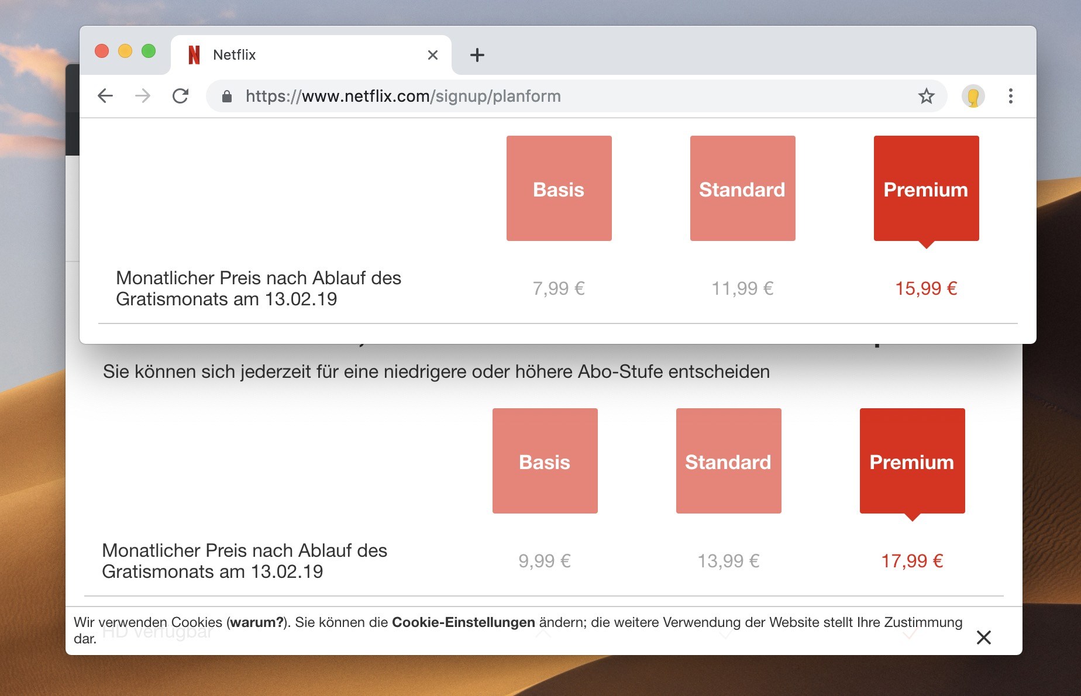Open the 'warum?' cookie link
Viewport: 1081px width, 696px height.
pyautogui.click(x=257, y=622)
